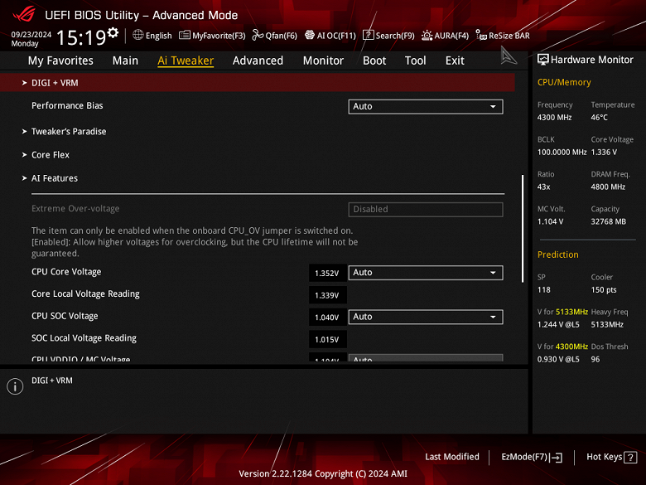Click the 1.336 V core voltage
This screenshot has width=646, height=485.
pos(604,153)
